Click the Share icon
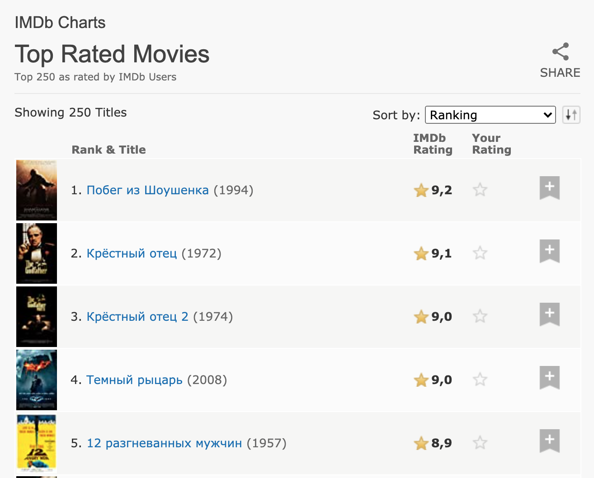594x478 pixels. click(560, 52)
